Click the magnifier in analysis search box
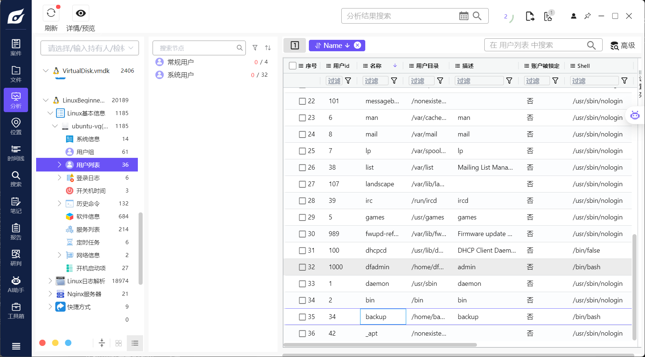645x357 pixels. [x=477, y=16]
